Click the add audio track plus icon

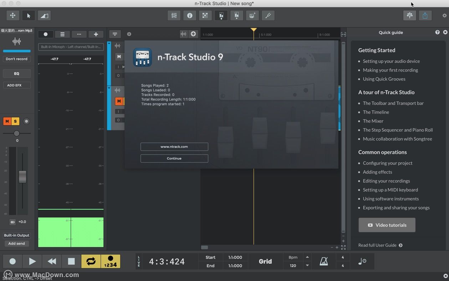193,34
